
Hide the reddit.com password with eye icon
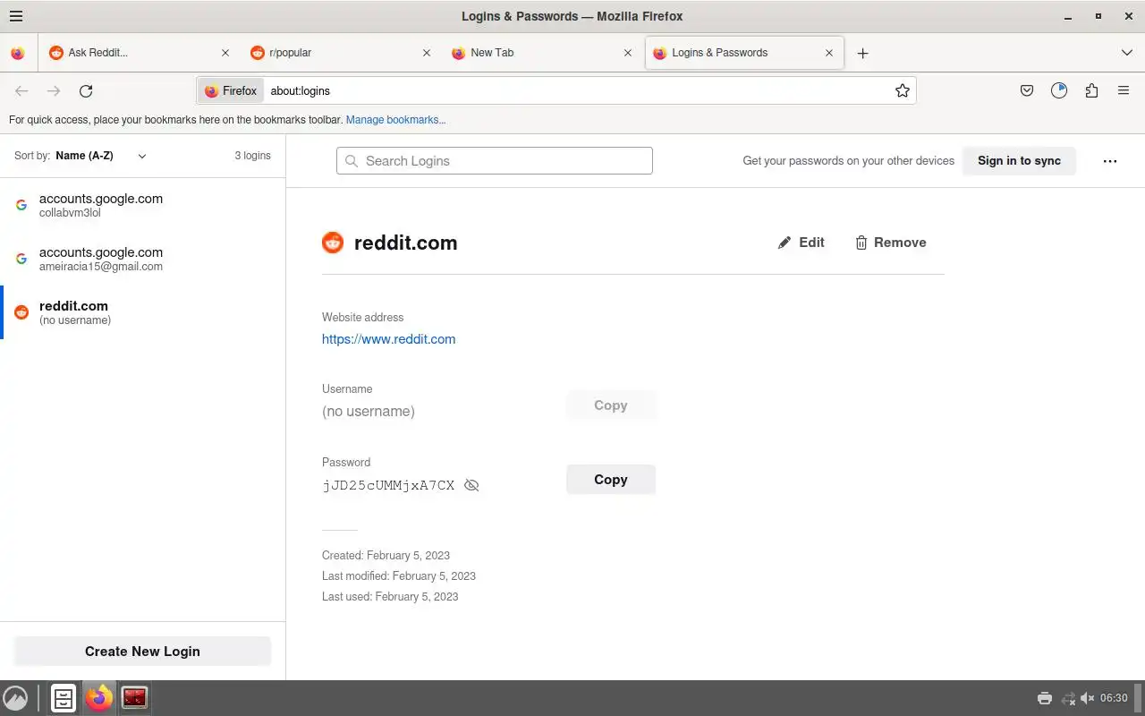[471, 485]
